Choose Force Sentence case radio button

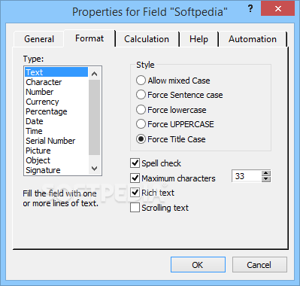coord(180,95)
